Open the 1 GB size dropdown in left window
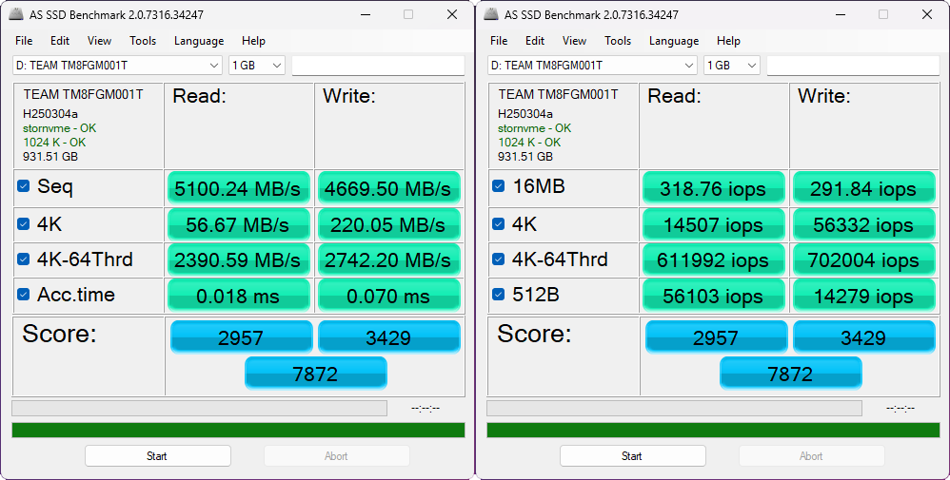Image resolution: width=950 pixels, height=480 pixels. [x=257, y=66]
